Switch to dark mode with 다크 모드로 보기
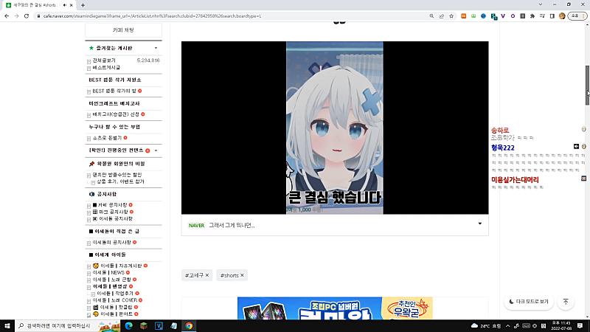Screen dimensions: 590x332 point(529,302)
